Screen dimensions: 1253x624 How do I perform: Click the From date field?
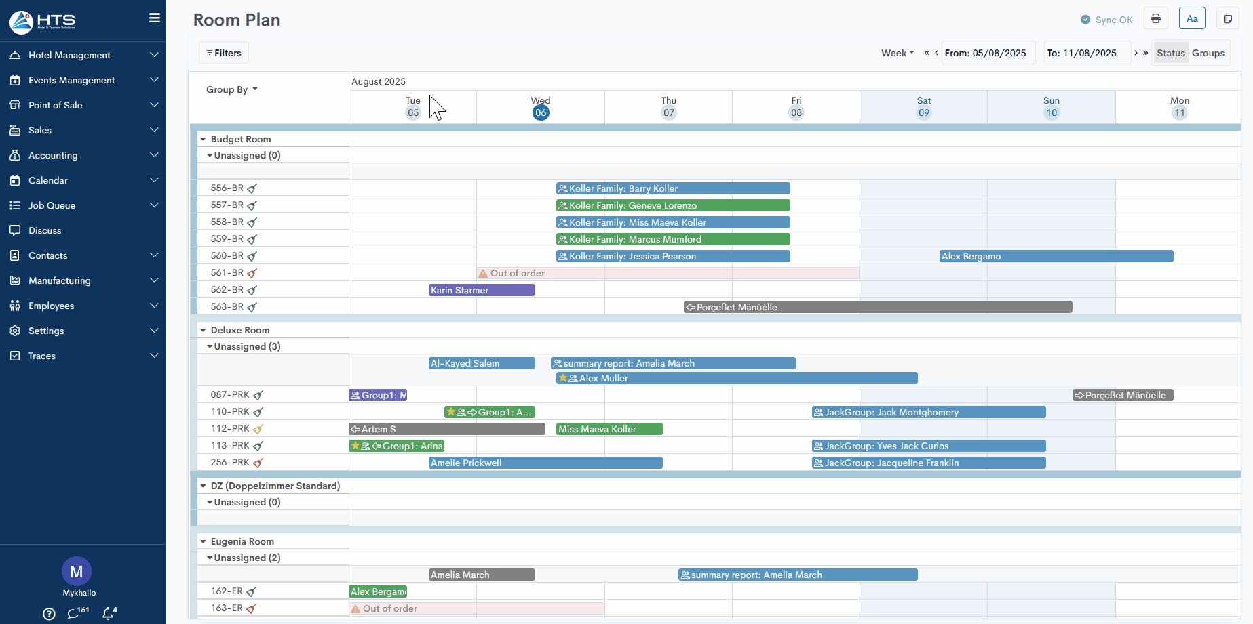click(988, 53)
